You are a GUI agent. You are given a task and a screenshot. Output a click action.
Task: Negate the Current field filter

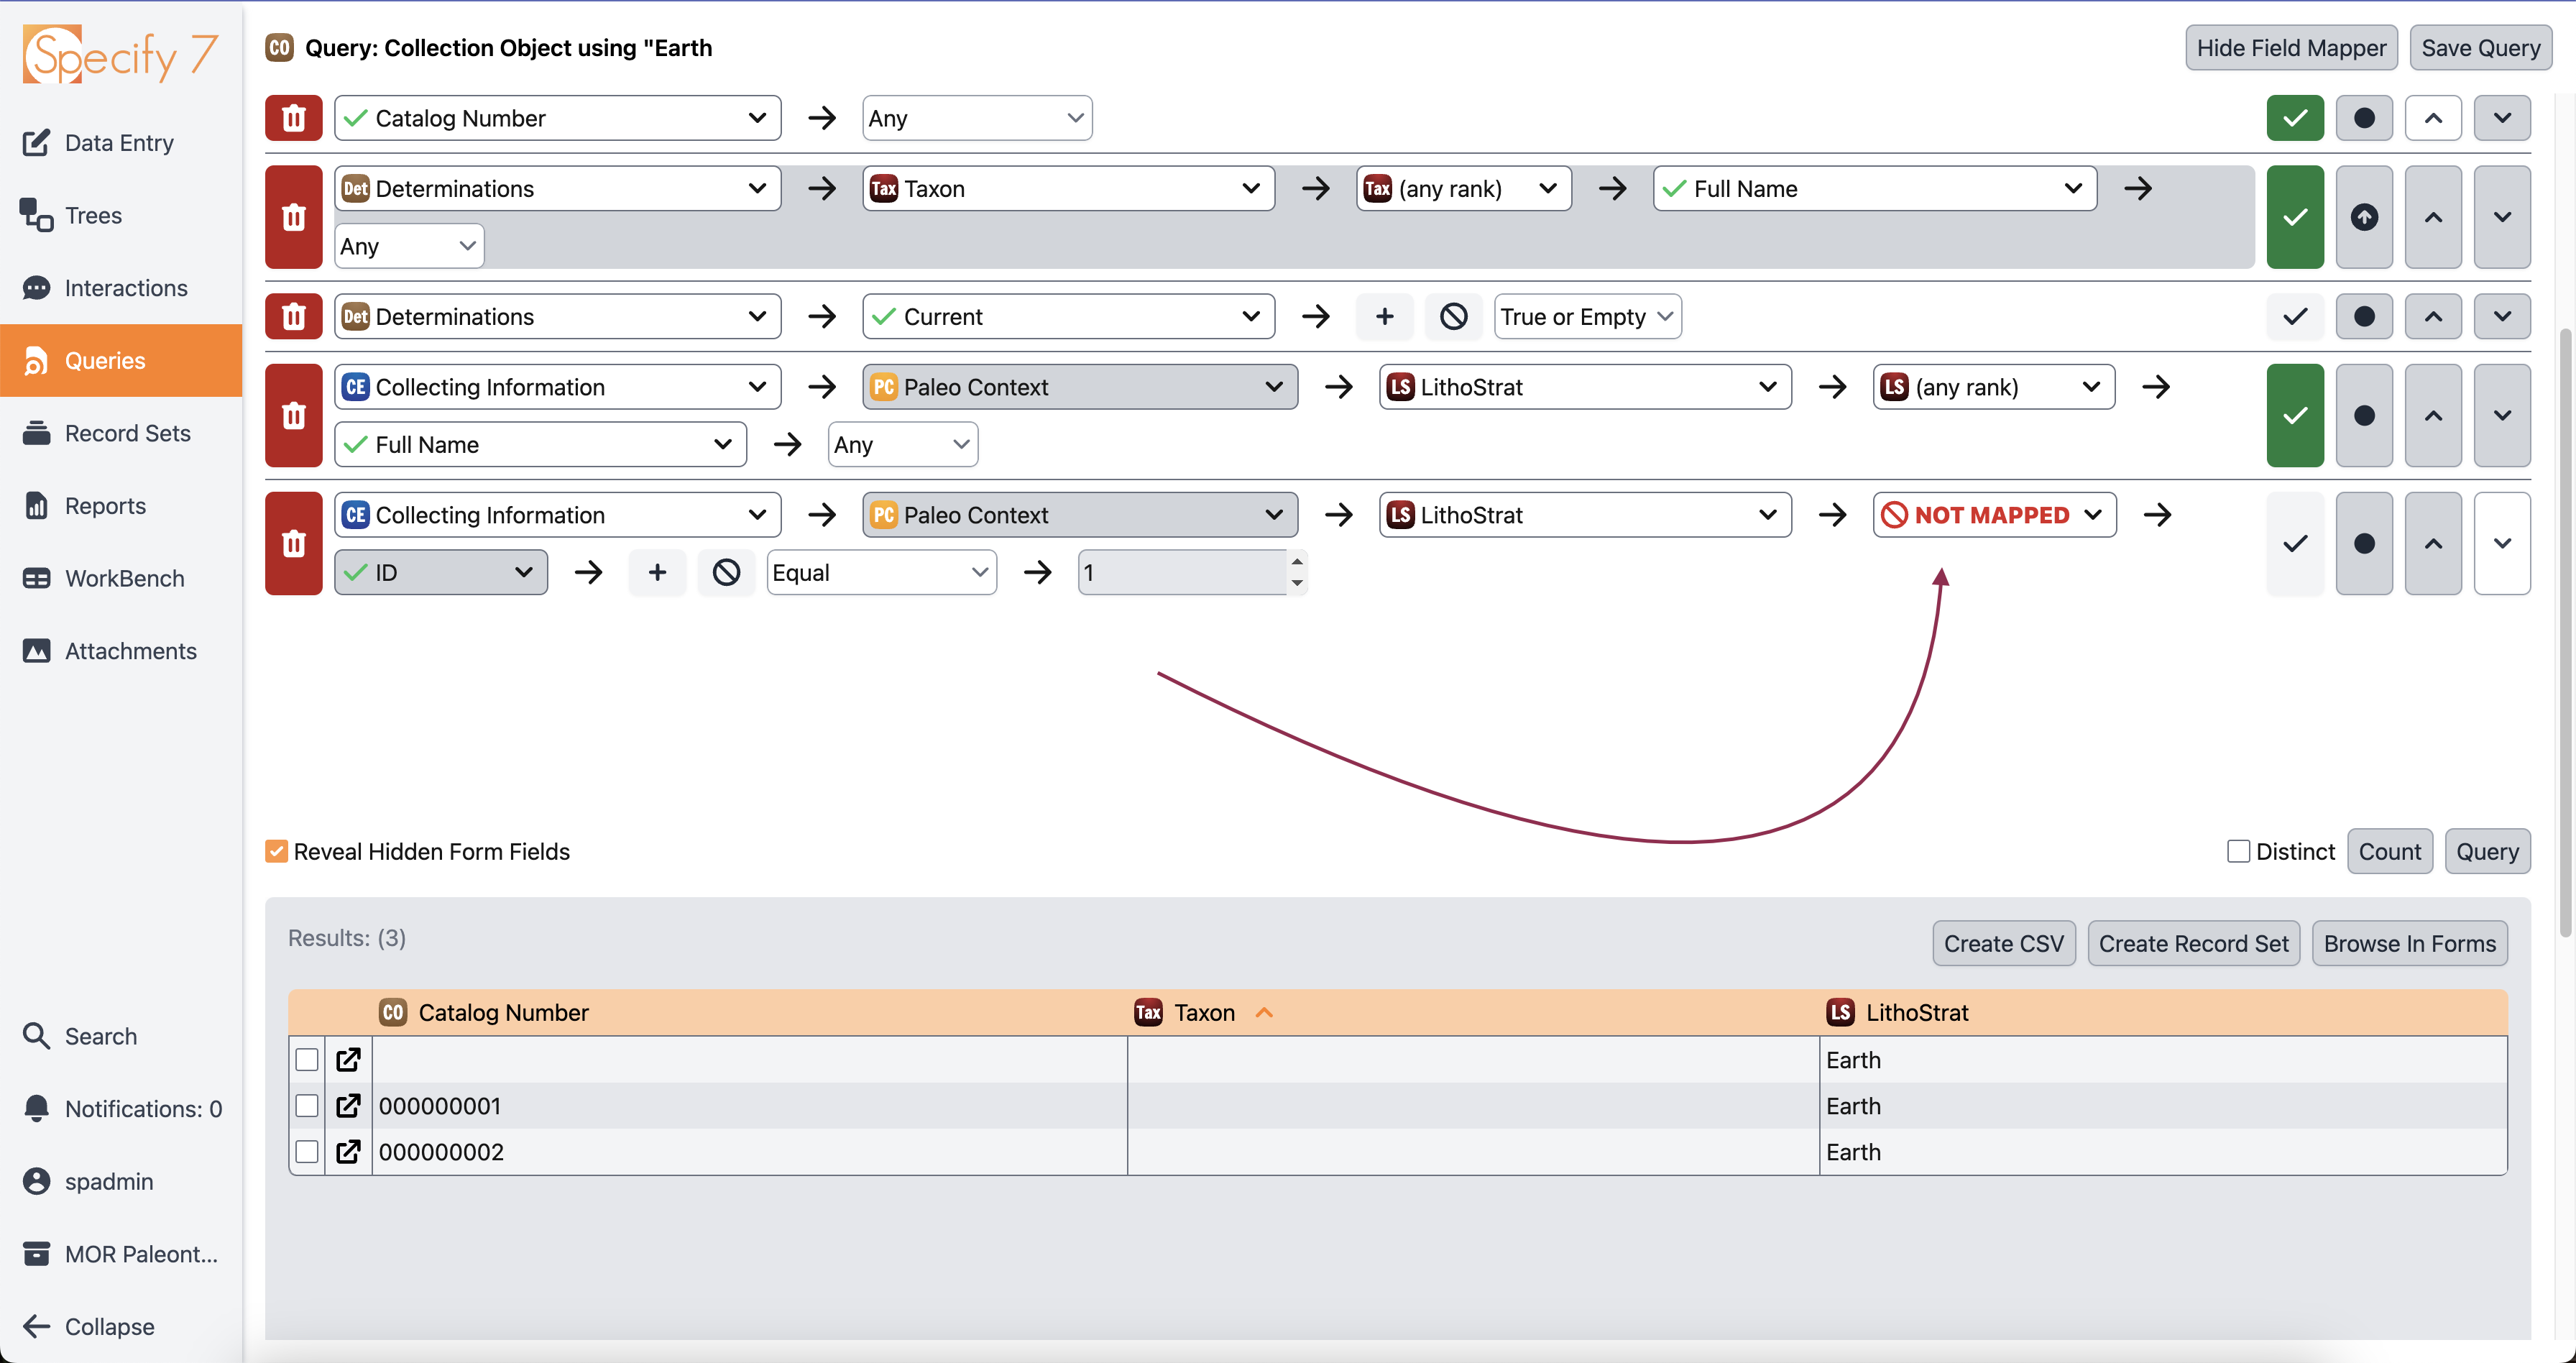click(1453, 316)
